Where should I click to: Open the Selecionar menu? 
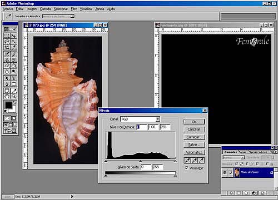click(61, 9)
